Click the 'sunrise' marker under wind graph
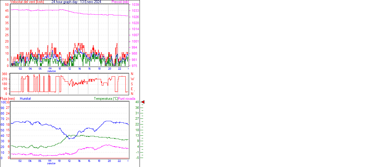This screenshot has height=167, width=385. click(x=51, y=71)
